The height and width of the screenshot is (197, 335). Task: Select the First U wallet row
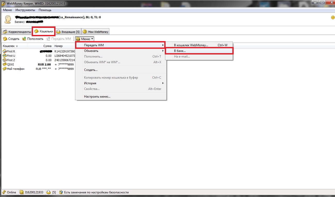38,56
